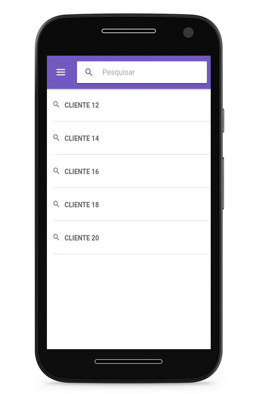Click the search icon beside CLIENTE 14
The image size is (258, 394).
[56, 138]
